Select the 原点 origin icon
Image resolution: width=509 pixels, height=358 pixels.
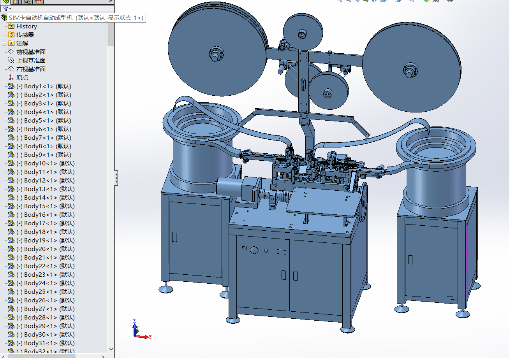[11, 78]
